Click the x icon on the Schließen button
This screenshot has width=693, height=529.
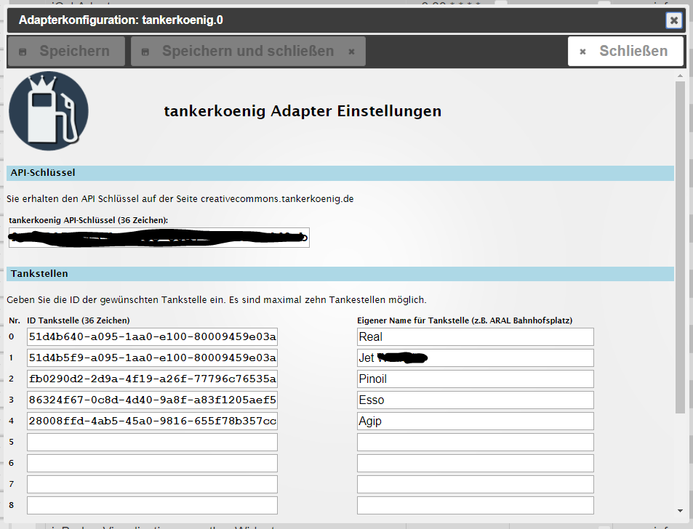(x=582, y=52)
